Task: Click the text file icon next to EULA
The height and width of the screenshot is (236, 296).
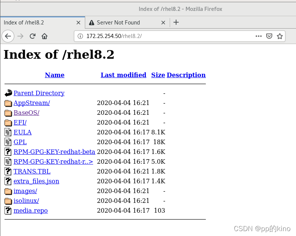Action: 8,132
